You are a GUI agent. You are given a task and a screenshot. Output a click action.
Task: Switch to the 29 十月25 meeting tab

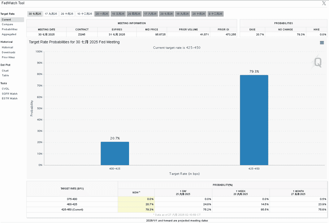click(67, 14)
